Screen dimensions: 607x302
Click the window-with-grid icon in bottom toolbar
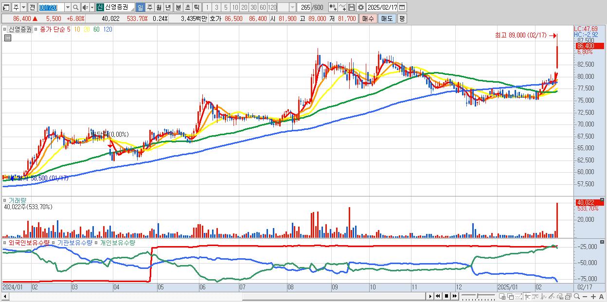pyautogui.click(x=502, y=297)
